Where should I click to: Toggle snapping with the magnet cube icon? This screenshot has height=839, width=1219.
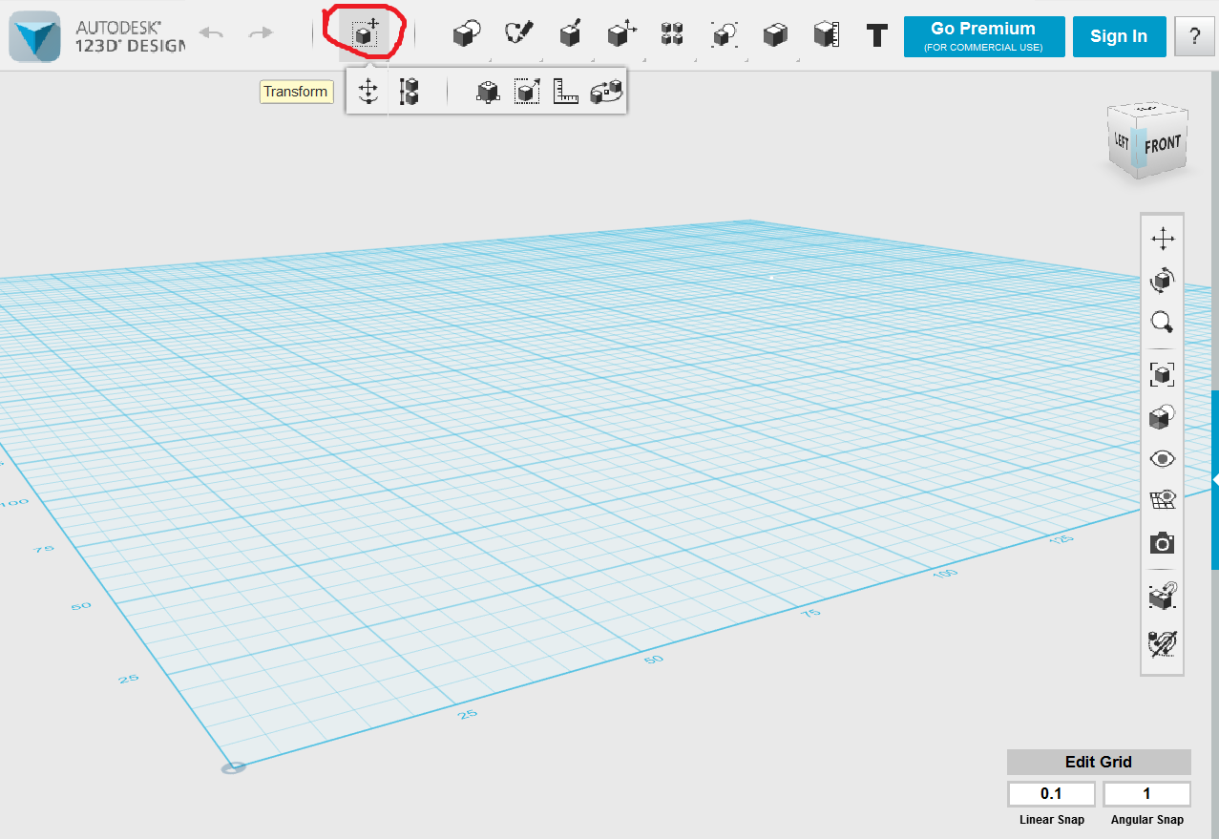click(1162, 597)
